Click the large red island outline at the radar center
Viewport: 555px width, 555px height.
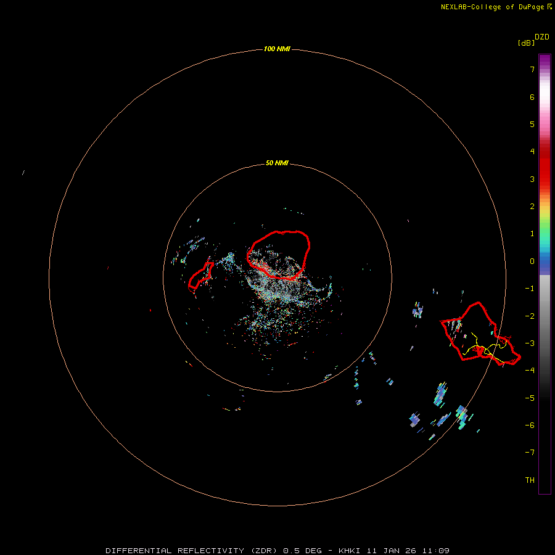click(278, 255)
